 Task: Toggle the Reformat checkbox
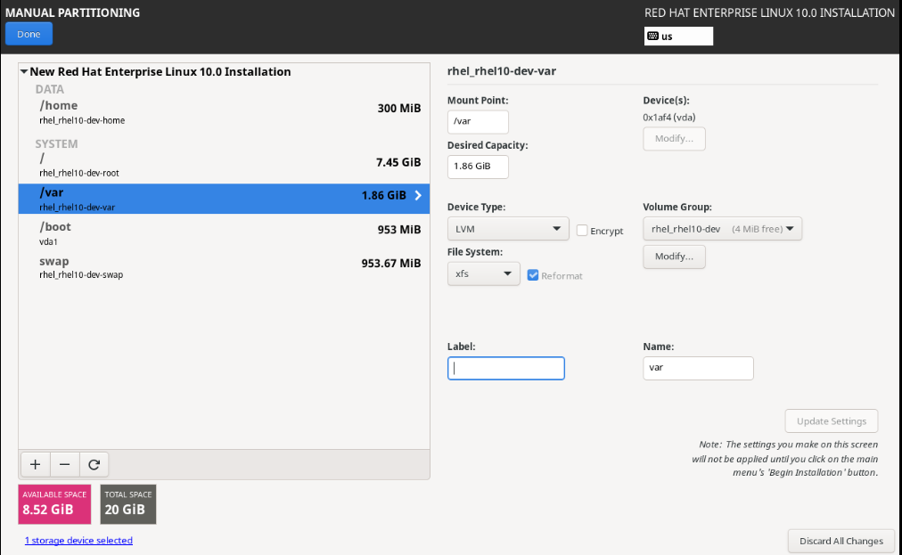[x=533, y=275]
